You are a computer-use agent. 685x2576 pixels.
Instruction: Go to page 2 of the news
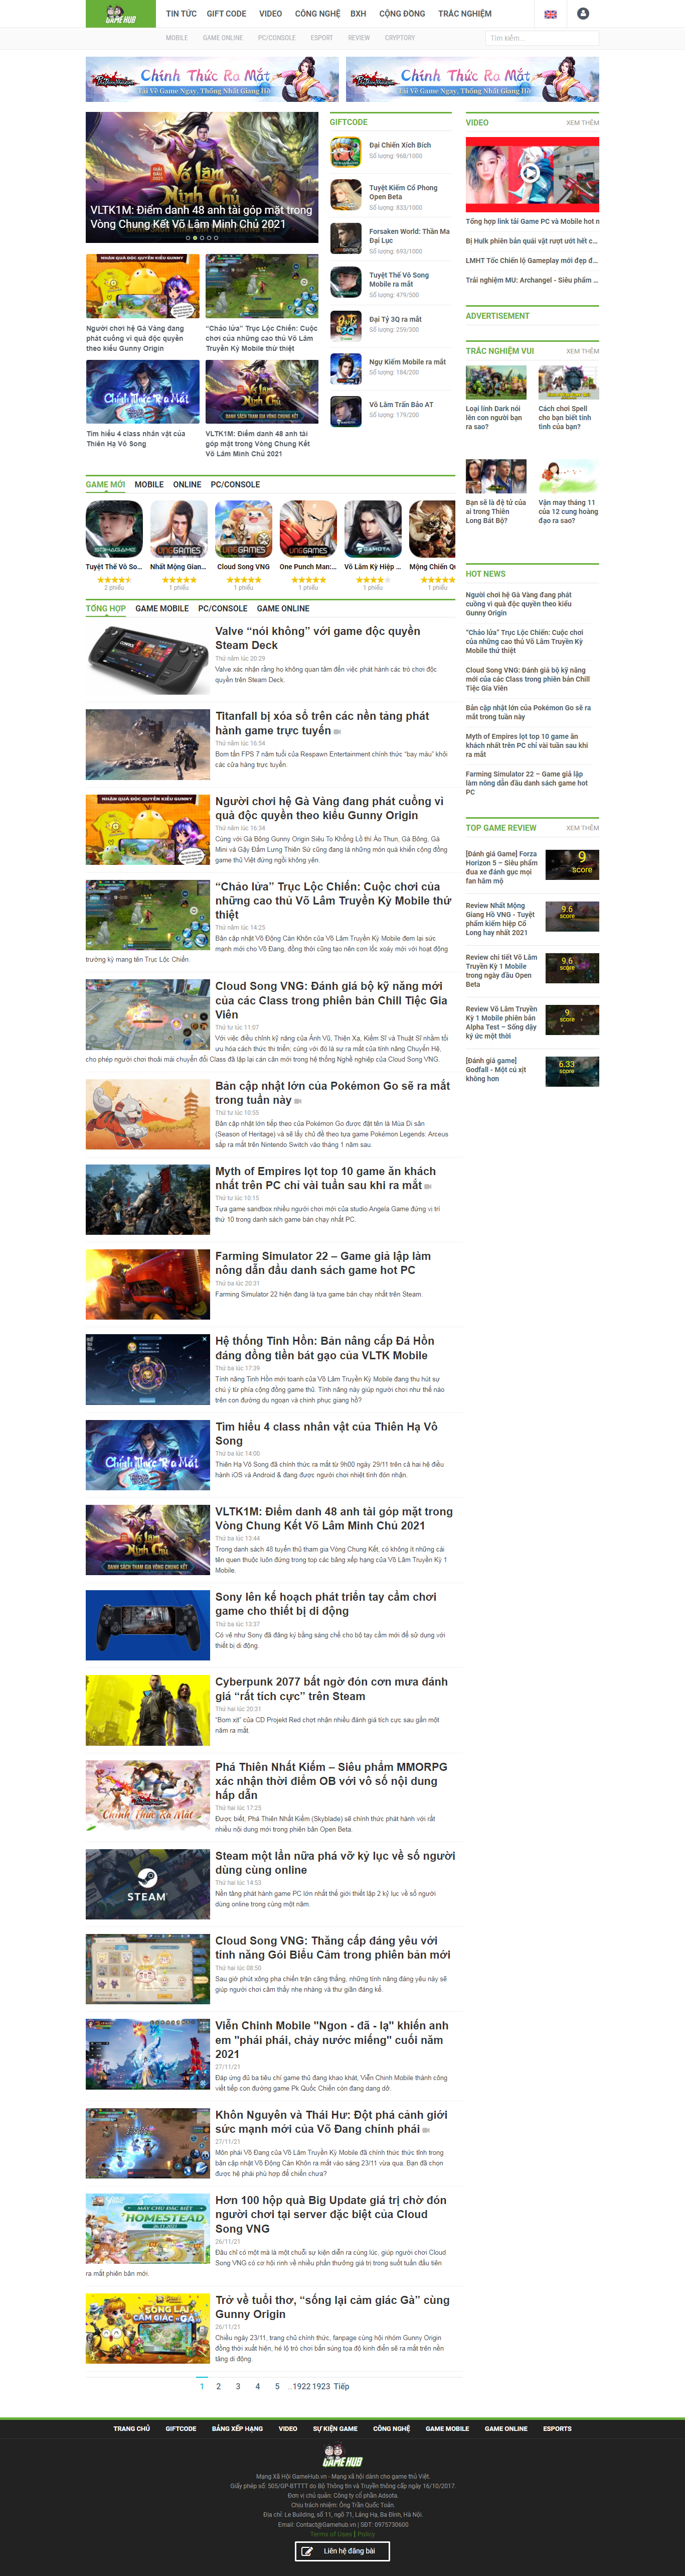[x=219, y=2386]
